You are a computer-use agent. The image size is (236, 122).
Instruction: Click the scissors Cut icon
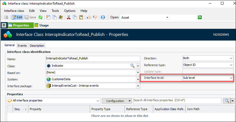coord(69,17)
